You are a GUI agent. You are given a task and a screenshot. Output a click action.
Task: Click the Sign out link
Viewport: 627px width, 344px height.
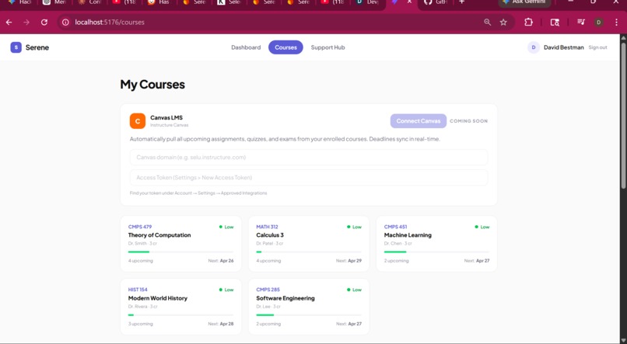pyautogui.click(x=597, y=47)
